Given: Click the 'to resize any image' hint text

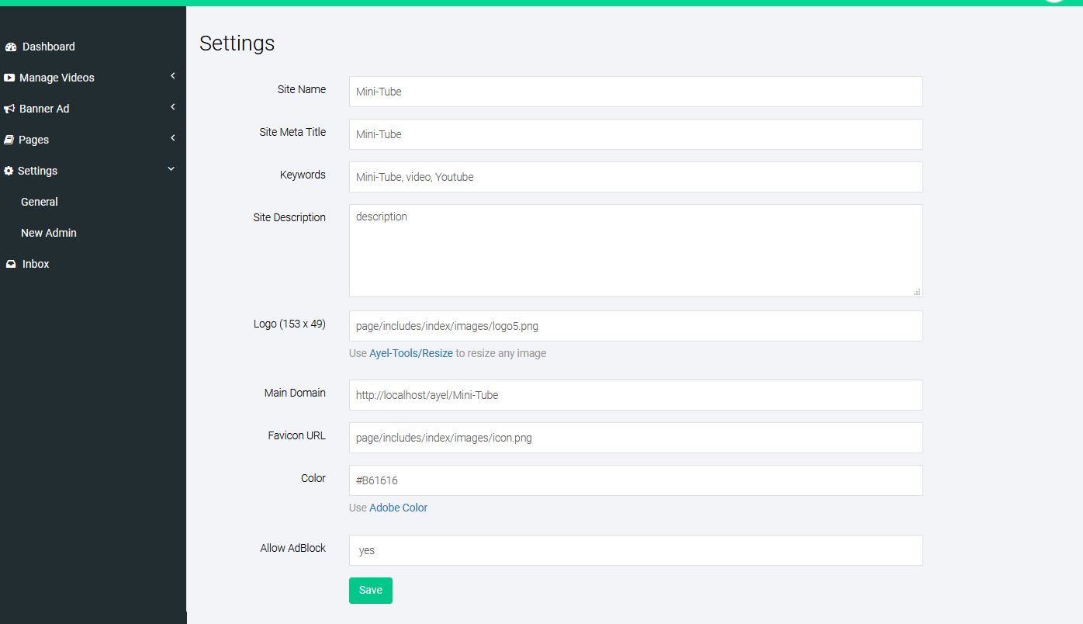Looking at the screenshot, I should point(501,353).
